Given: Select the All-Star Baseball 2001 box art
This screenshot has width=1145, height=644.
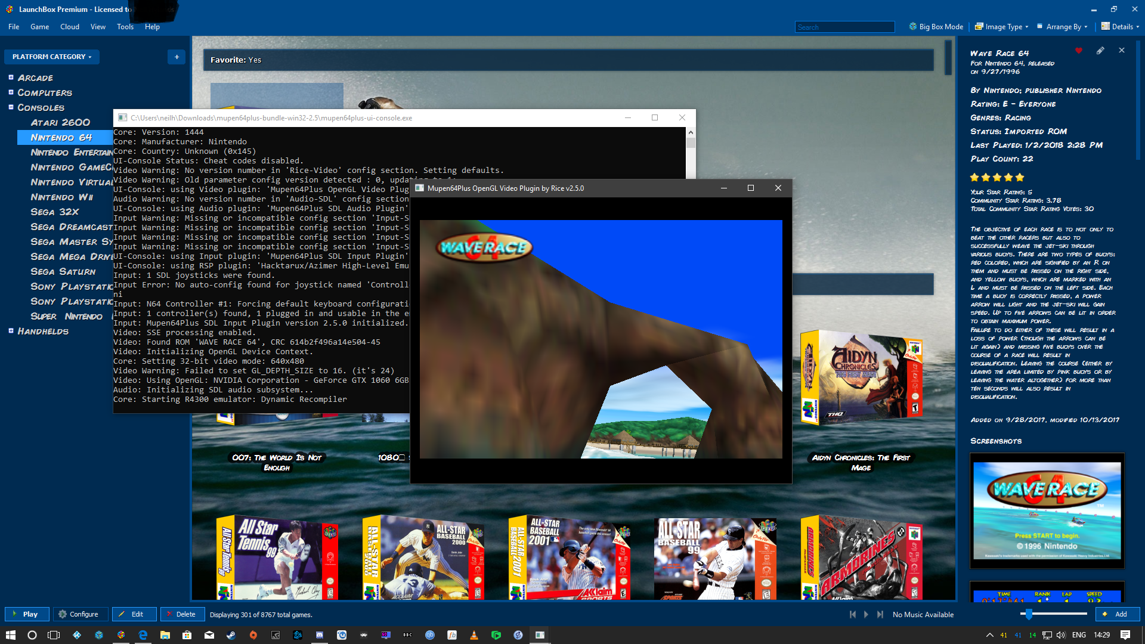Looking at the screenshot, I should (570, 558).
